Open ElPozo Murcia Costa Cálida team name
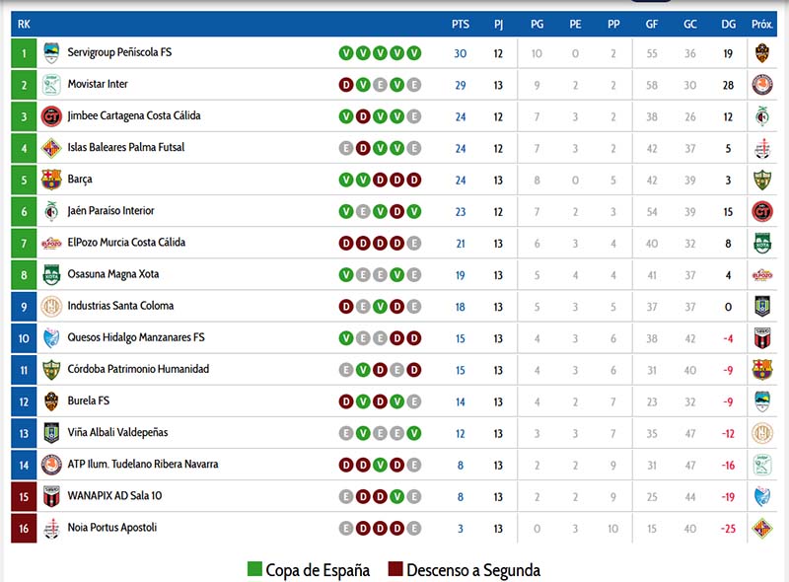The height and width of the screenshot is (582, 789). (126, 243)
